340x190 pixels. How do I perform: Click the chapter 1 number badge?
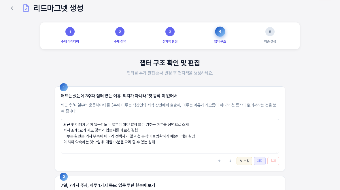point(63,87)
